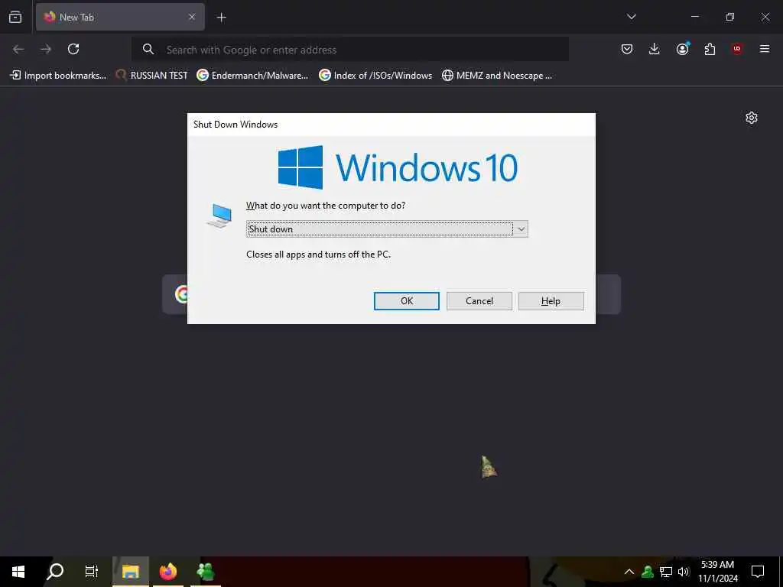Click "What do you want the computer to do?" label
This screenshot has height=587, width=783.
(x=326, y=206)
